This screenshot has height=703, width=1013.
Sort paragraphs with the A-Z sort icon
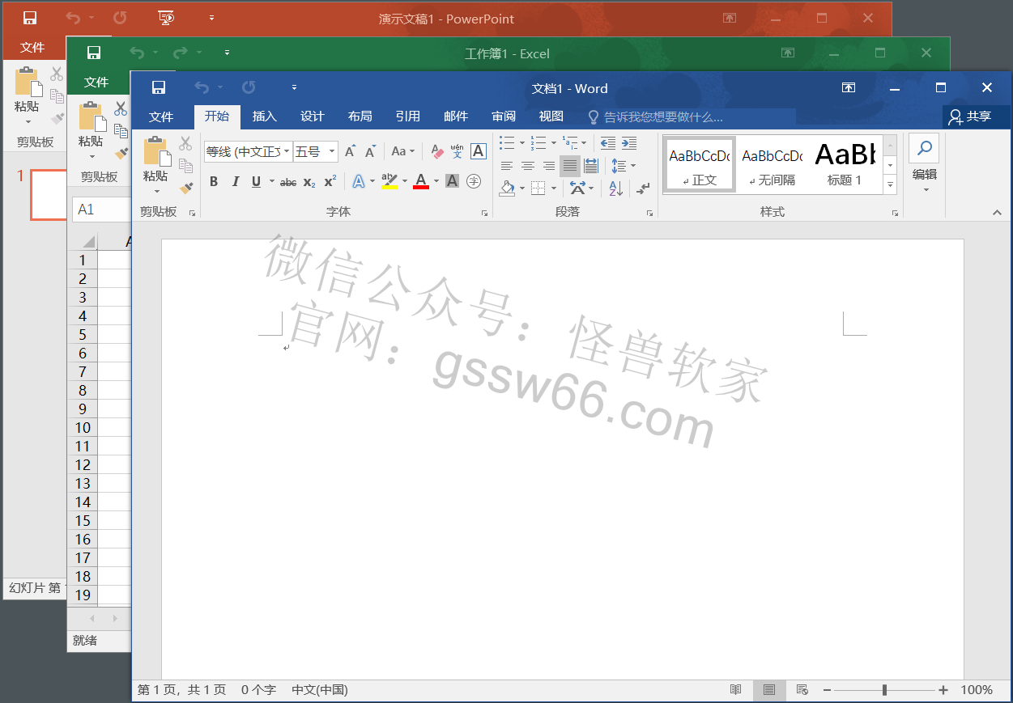(616, 188)
